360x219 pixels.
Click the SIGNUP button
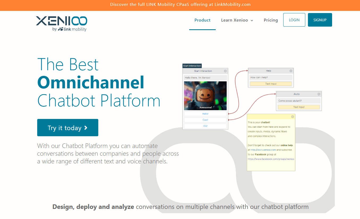point(320,20)
